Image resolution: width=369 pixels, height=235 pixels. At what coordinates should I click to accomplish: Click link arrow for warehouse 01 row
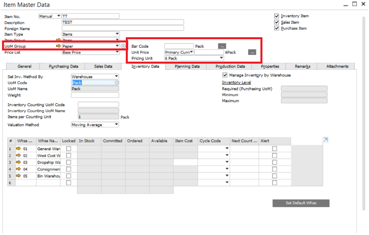click(18, 149)
